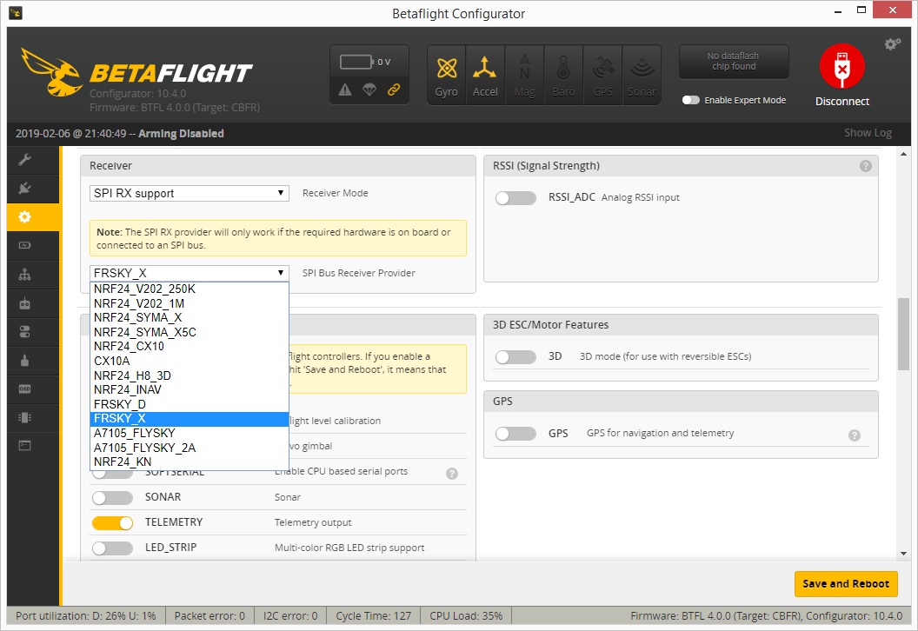
Task: Open the options gear in top right
Action: (x=892, y=44)
